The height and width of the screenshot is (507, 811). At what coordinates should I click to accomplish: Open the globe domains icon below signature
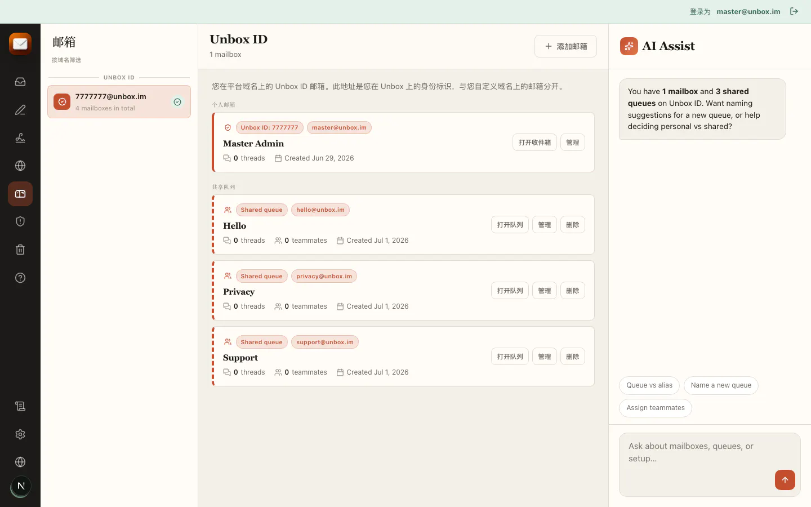point(20,166)
